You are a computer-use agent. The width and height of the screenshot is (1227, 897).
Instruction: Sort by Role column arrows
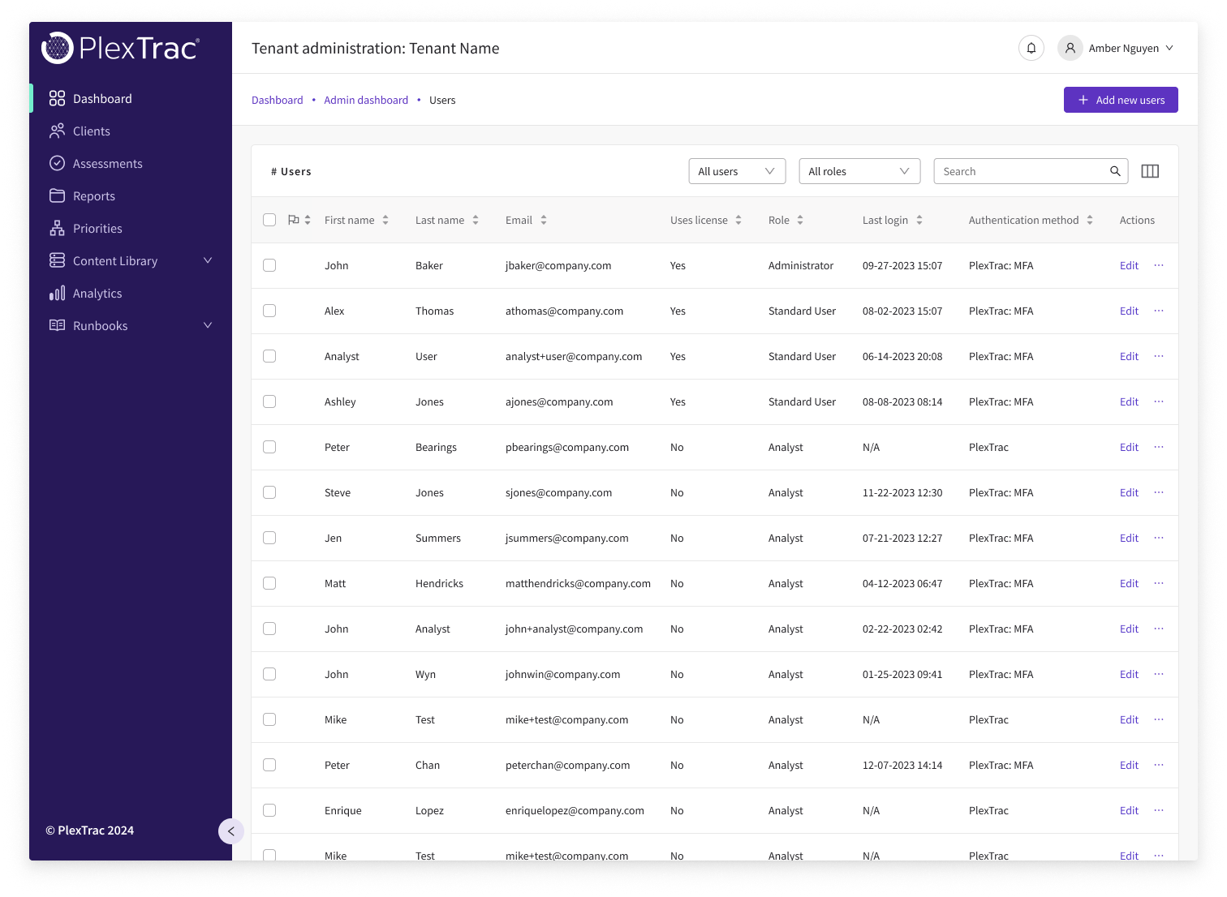click(x=800, y=220)
